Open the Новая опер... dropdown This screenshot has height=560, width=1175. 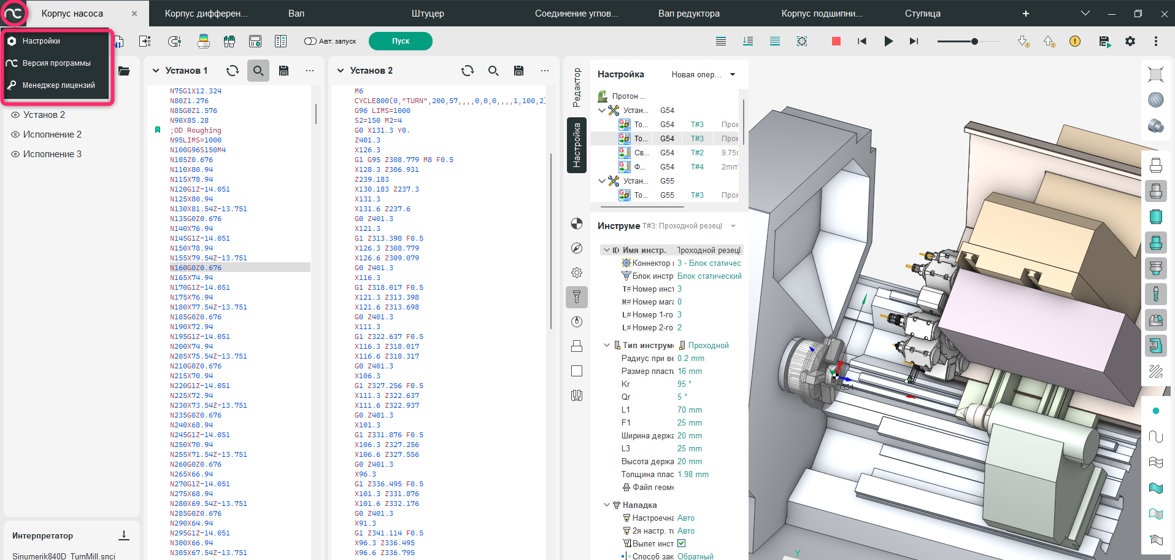coord(733,74)
